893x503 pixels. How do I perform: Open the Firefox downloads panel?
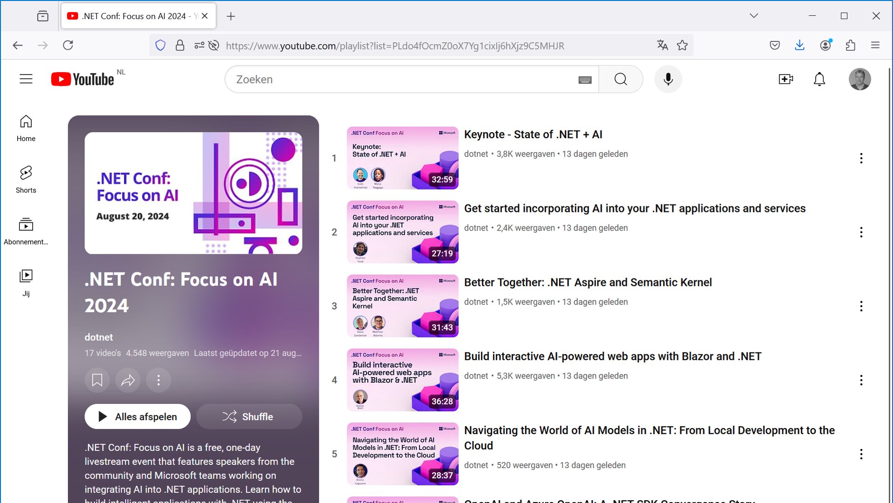click(799, 45)
